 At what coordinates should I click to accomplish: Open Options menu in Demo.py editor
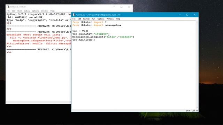[x=101, y=19]
